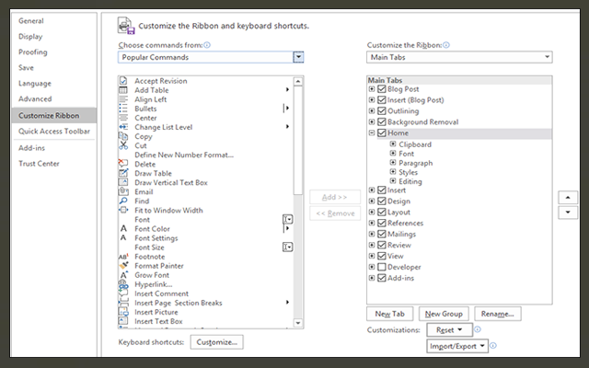Enable the Developer tab checkbox
This screenshot has height=368, width=589.
[381, 267]
